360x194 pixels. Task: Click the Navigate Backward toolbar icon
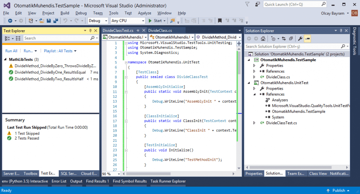[9, 21]
